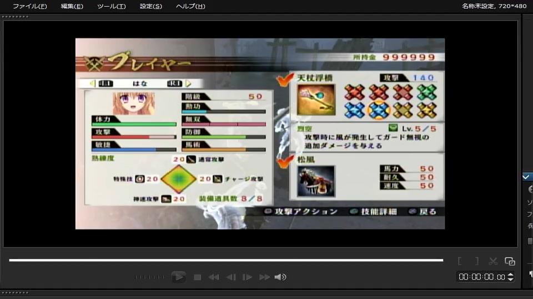
Task: Set mark-in with the [ bracket icon
Action: (460, 261)
